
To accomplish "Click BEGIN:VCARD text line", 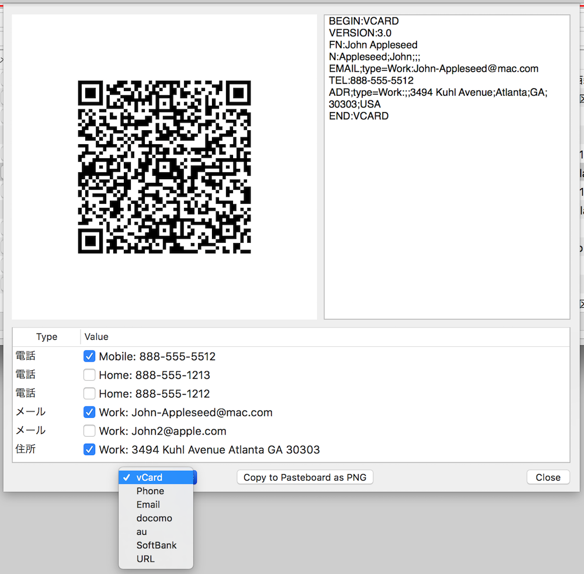I will [x=363, y=21].
